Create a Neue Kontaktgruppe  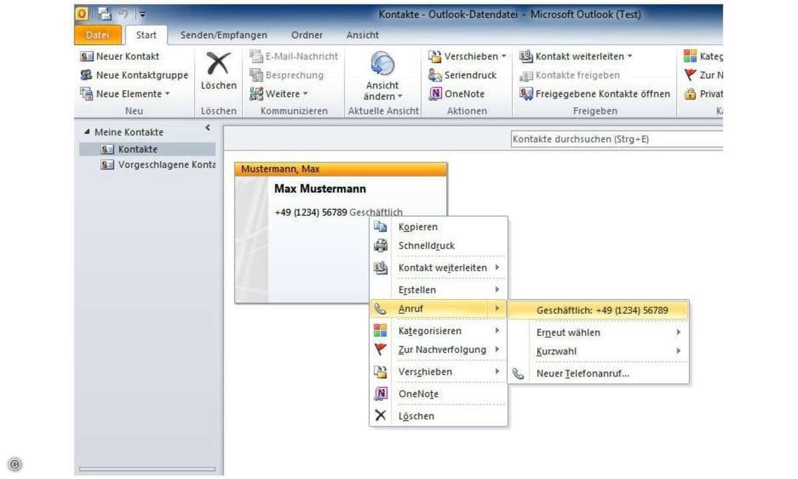(x=134, y=75)
